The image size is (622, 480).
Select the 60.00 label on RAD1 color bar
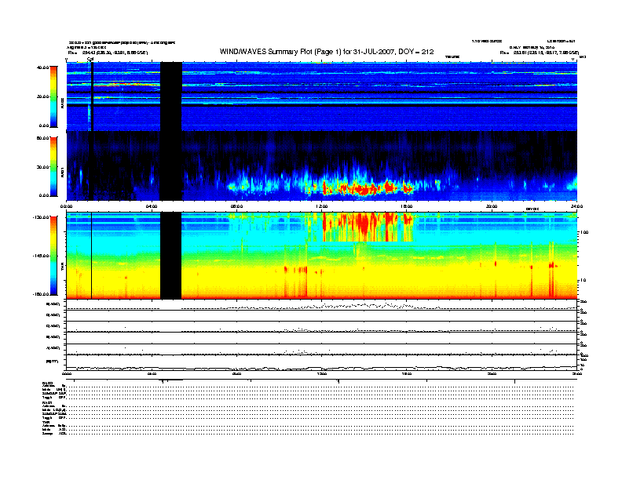coord(42,138)
